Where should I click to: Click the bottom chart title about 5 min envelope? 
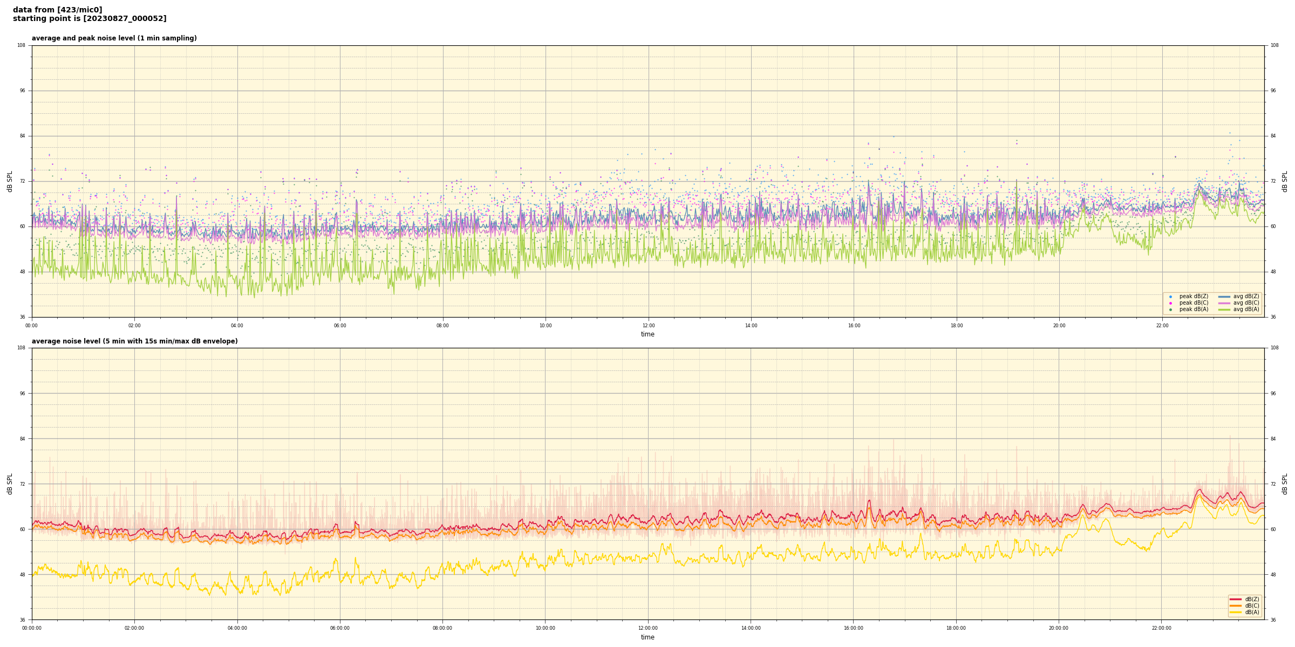coord(134,341)
